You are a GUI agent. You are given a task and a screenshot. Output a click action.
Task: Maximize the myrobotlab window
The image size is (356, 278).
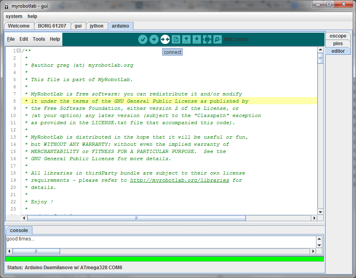pyautogui.click(x=329, y=4)
